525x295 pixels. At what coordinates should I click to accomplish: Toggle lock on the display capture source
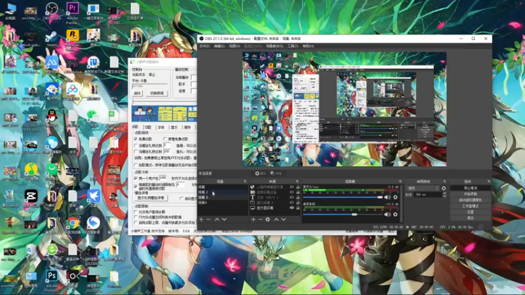point(298,208)
